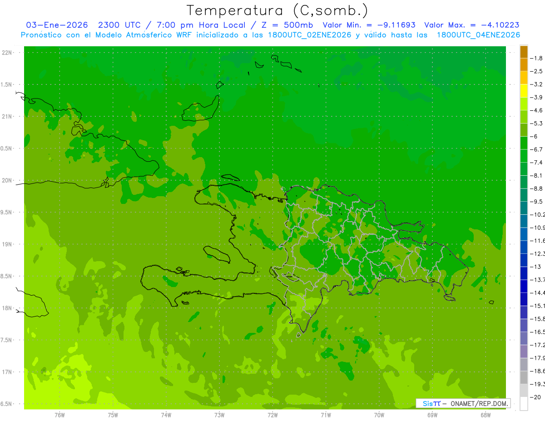Image resolution: width=545 pixels, height=421 pixels.
Task: Pick the colorbar swatch between -4.6 and -5.3
Action: pos(524,117)
